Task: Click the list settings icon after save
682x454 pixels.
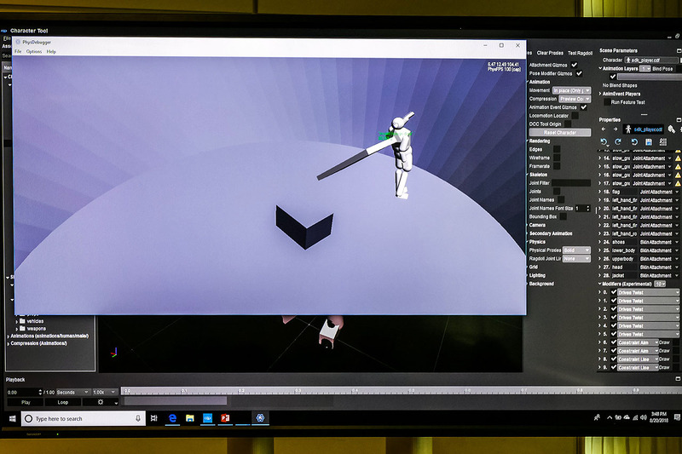Action: pos(663,142)
